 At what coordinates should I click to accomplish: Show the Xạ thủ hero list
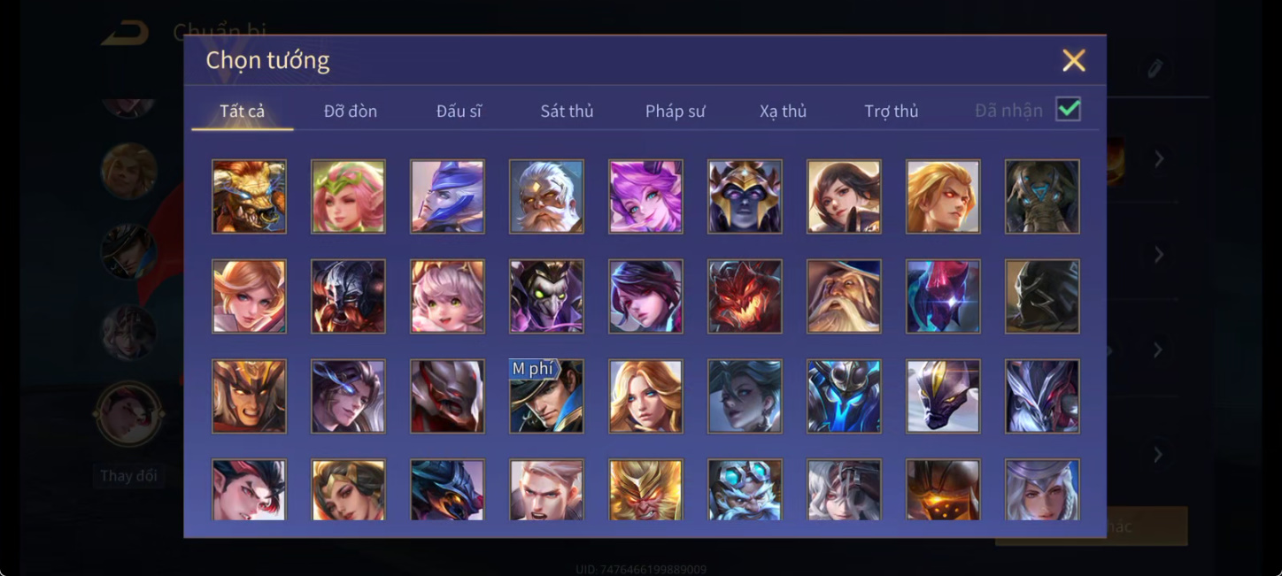click(x=784, y=111)
